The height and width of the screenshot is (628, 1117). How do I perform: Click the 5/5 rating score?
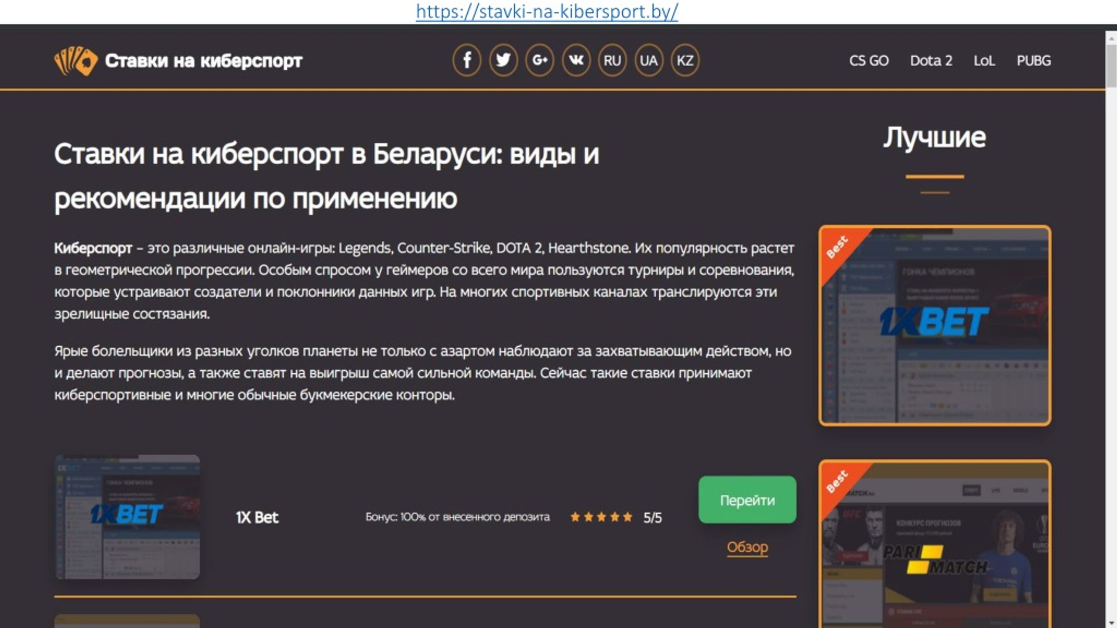(652, 518)
